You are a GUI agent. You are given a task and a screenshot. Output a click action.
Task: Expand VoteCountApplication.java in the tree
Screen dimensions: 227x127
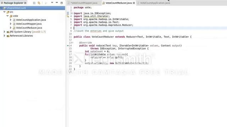11,20
